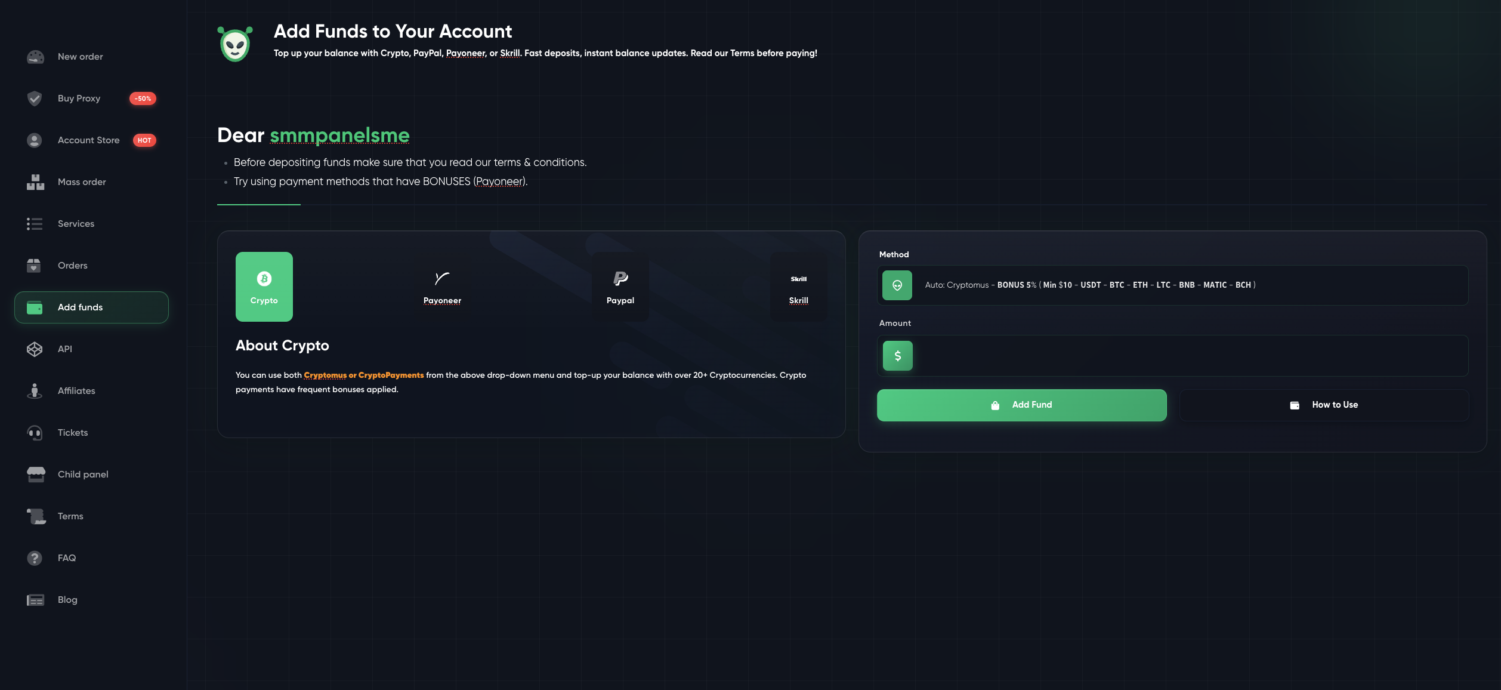The width and height of the screenshot is (1501, 690).
Task: Click the Tickets headset icon
Action: 35,433
